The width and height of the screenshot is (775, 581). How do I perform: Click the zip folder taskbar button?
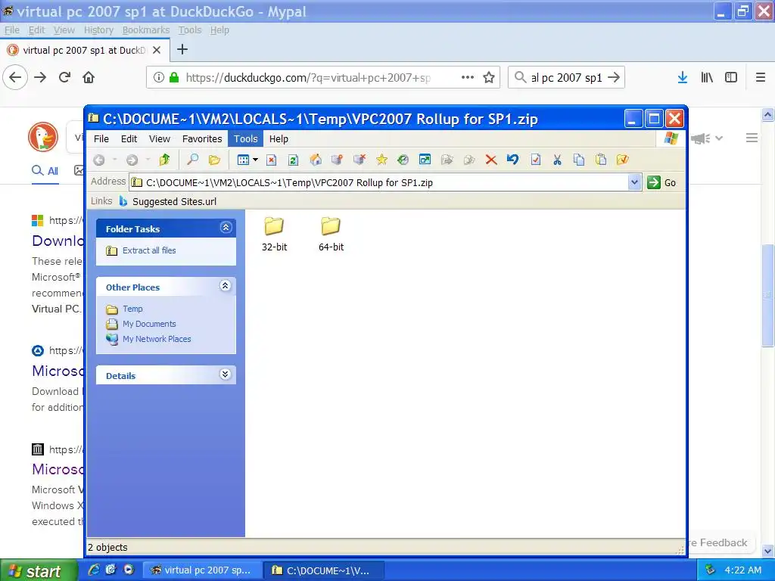tap(322, 570)
